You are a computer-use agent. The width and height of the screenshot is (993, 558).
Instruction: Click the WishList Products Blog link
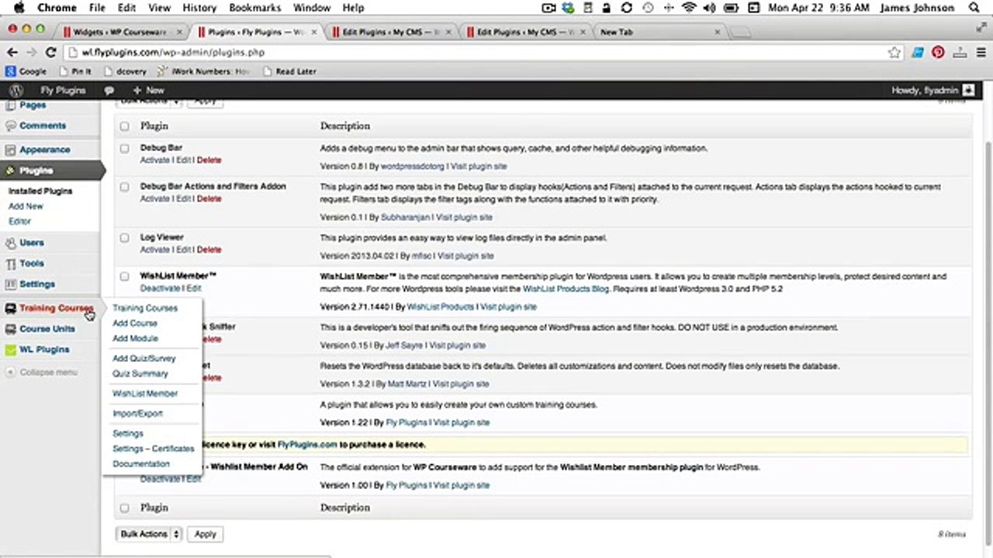[x=566, y=289]
